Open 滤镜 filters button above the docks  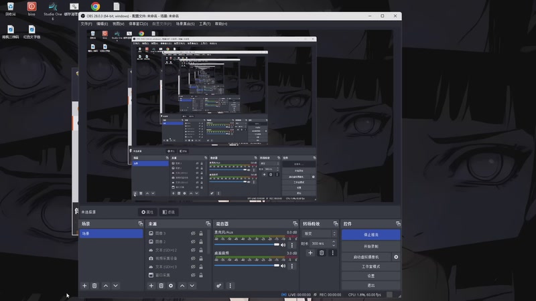(169, 212)
